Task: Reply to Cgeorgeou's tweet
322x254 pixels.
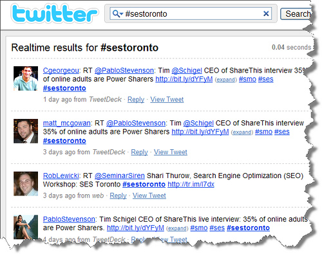Action: point(136,100)
